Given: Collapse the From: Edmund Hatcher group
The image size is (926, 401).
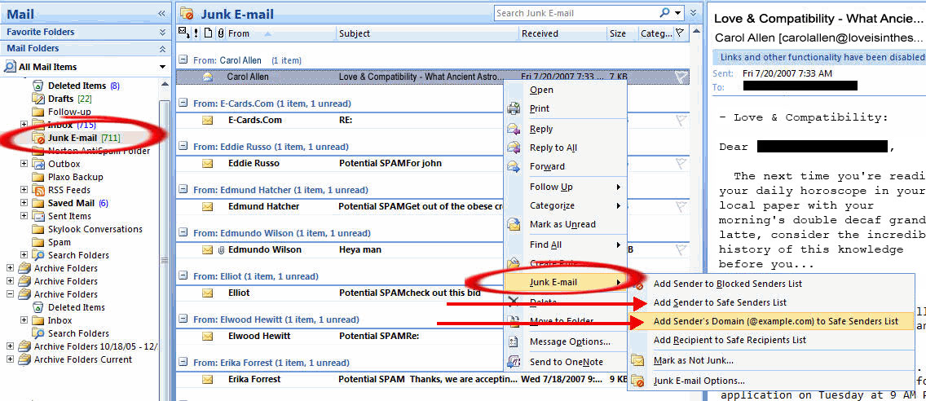Looking at the screenshot, I should (183, 190).
